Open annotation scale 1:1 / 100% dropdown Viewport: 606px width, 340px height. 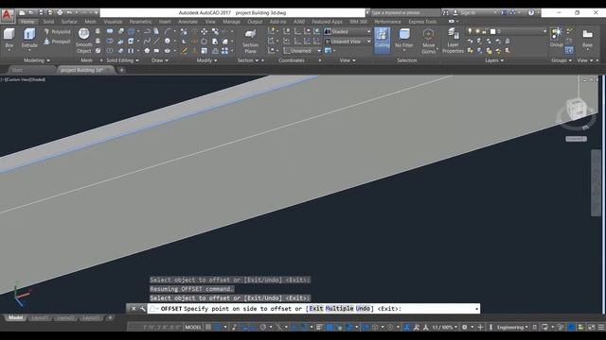(444, 328)
